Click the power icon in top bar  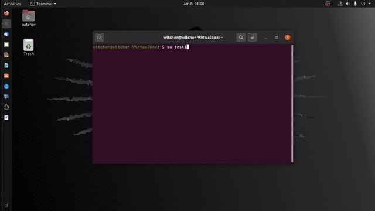(363, 4)
